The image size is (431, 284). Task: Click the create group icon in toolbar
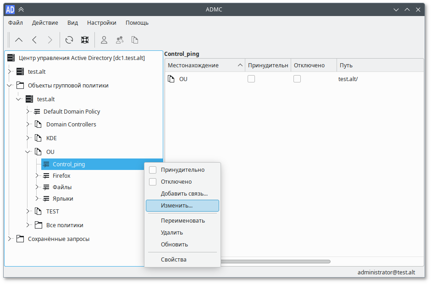click(120, 40)
